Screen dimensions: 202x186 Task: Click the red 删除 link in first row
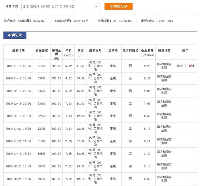point(191,66)
